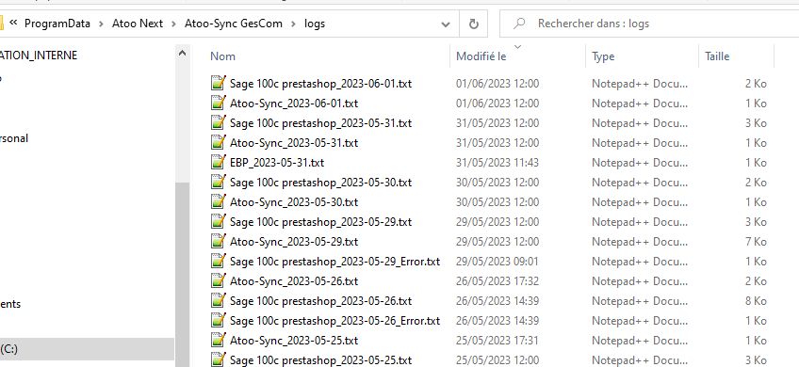
Task: Click the icon of Atoo-Sync_2023-05-30.txt
Action: pyautogui.click(x=218, y=201)
